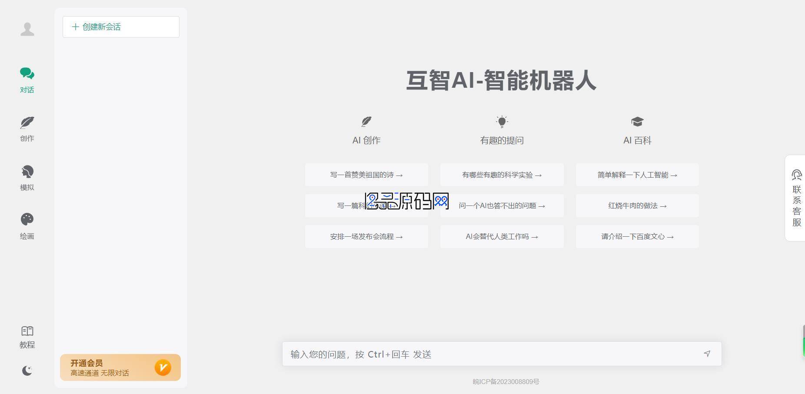The image size is (805, 394).
Task: Click the 教程 sidebar label
Action: pos(27,344)
